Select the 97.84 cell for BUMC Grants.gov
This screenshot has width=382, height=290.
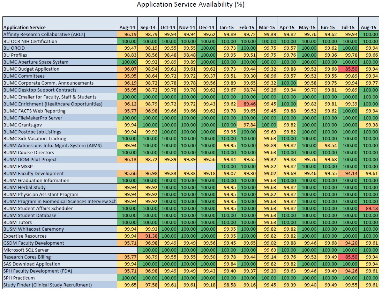[x=247, y=125]
